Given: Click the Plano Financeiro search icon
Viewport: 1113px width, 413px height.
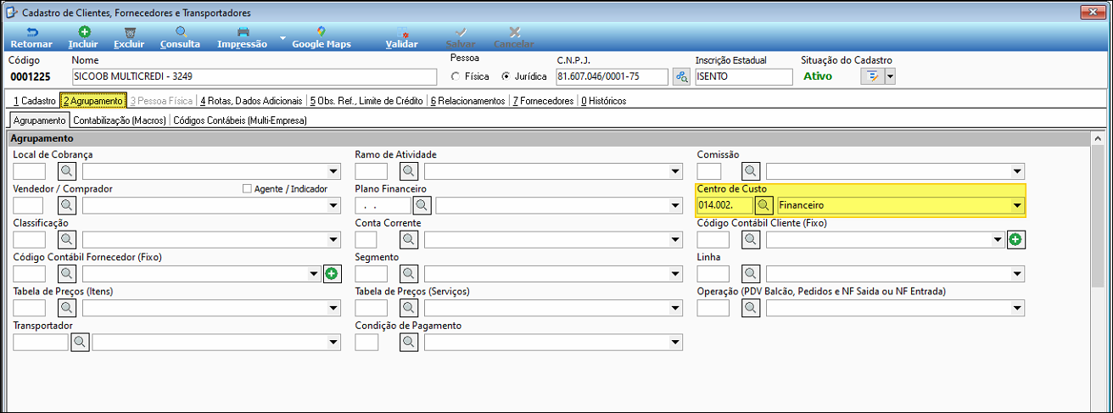Looking at the screenshot, I should [422, 205].
